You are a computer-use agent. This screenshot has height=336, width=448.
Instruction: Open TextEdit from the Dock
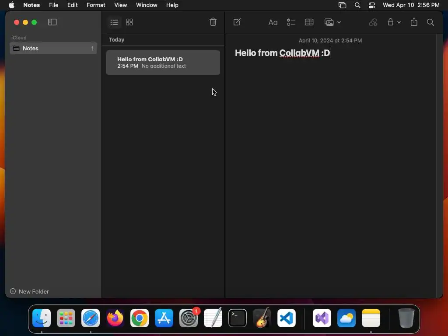pyautogui.click(x=213, y=318)
